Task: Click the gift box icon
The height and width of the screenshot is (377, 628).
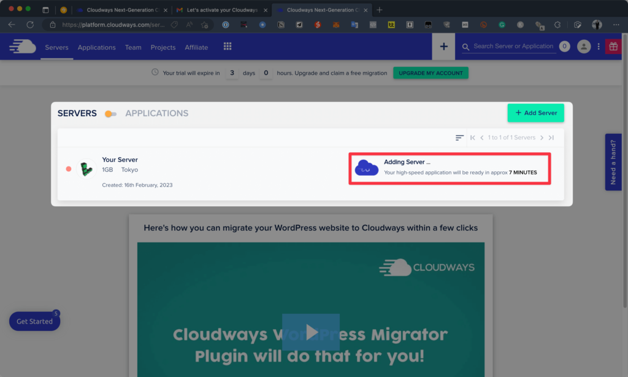Action: click(x=613, y=47)
